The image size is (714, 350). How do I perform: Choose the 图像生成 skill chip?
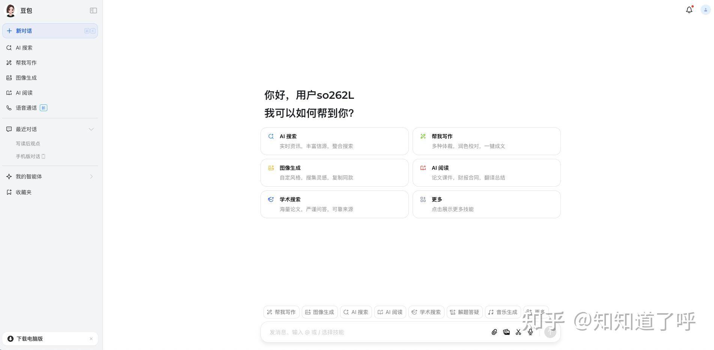(320, 312)
